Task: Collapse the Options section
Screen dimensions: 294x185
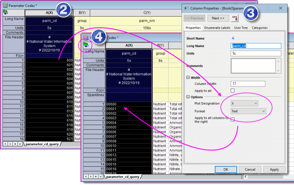Action: click(188, 97)
